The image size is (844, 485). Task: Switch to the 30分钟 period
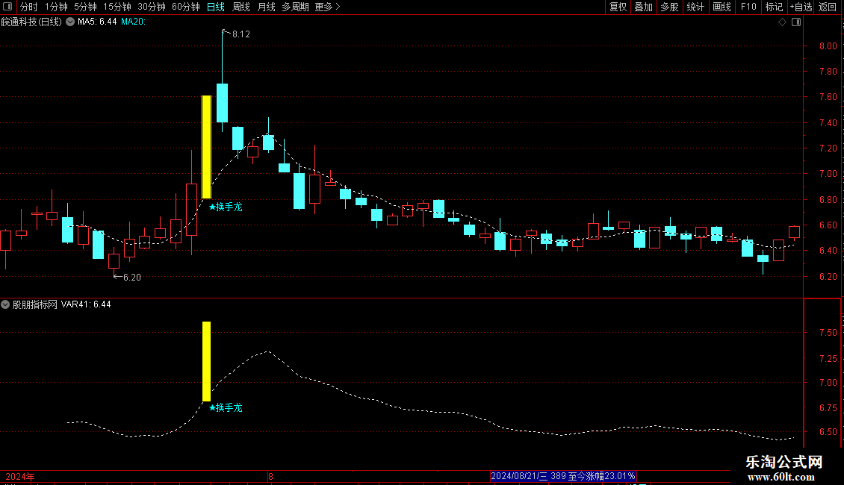pyautogui.click(x=152, y=7)
